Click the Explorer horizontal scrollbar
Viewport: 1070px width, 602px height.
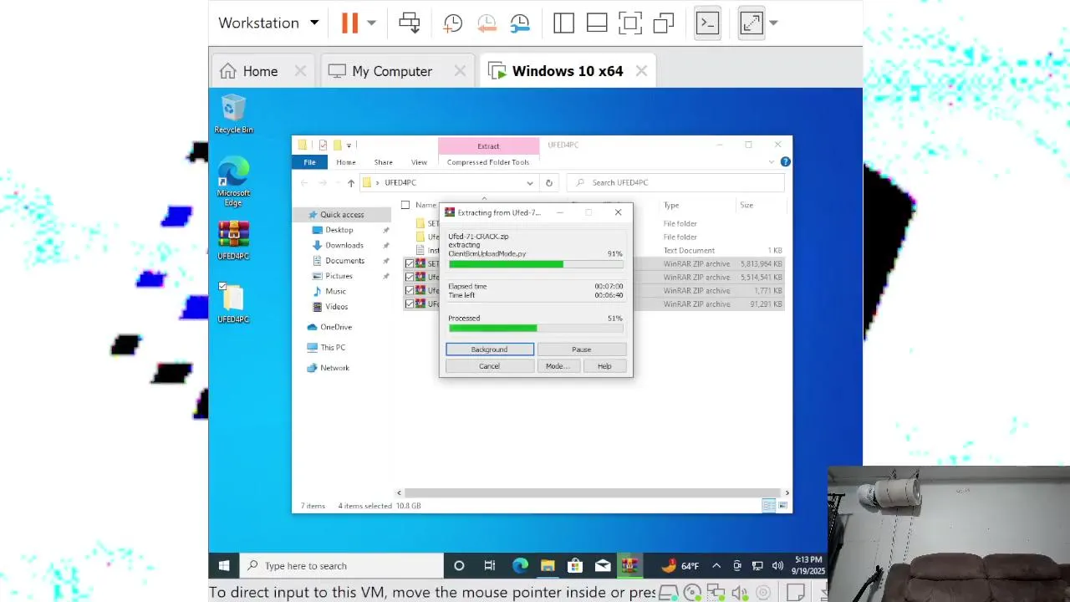tap(593, 492)
